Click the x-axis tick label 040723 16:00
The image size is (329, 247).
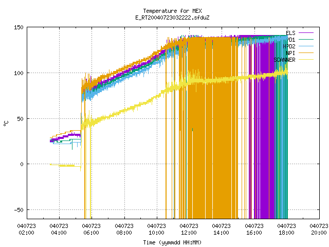[x=254, y=230]
